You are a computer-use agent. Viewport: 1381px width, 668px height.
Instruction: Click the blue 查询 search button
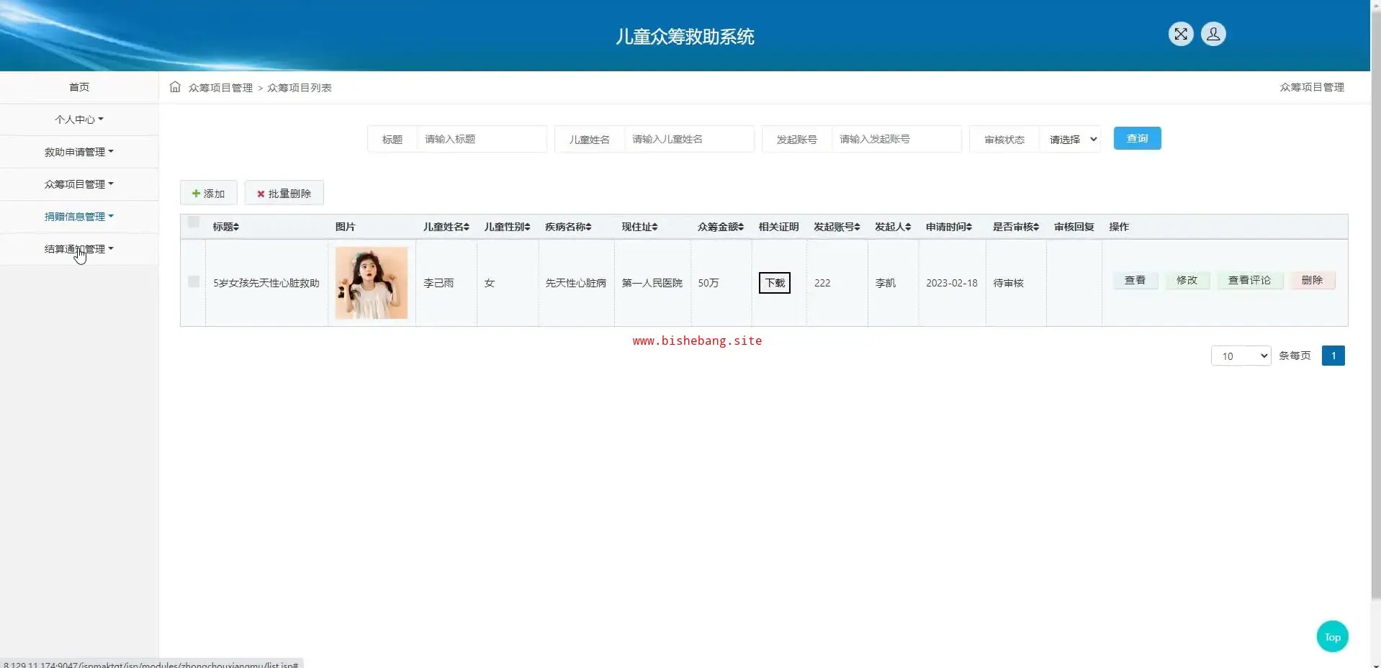click(x=1137, y=138)
